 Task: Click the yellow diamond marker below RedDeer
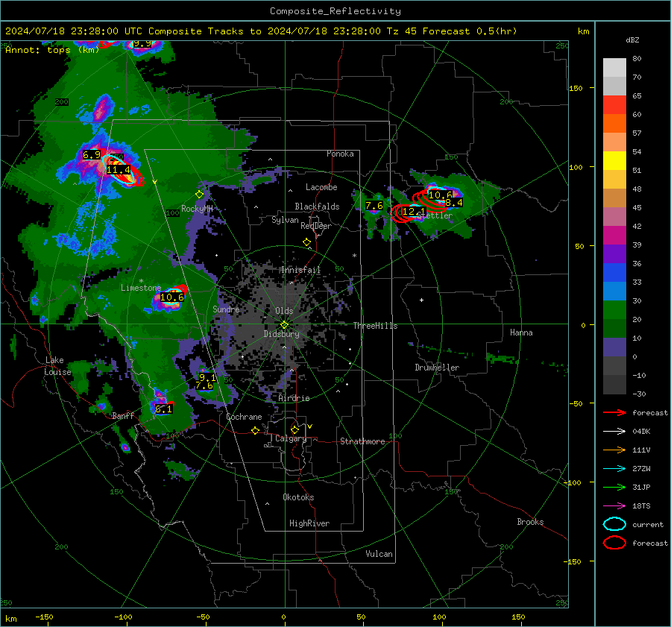click(306, 242)
